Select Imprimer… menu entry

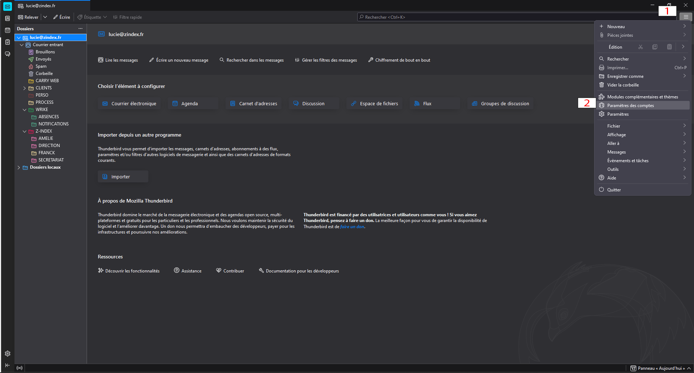coord(643,67)
